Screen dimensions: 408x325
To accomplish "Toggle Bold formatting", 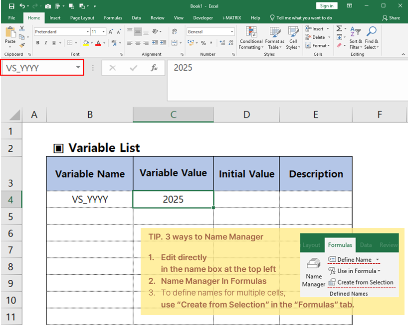I will coord(38,43).
